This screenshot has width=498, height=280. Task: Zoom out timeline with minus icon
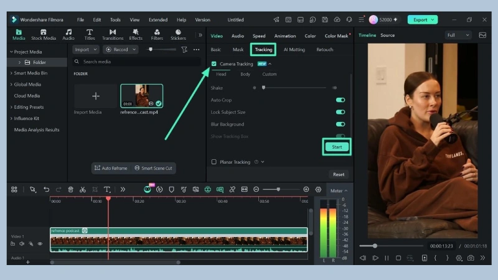[256, 190]
